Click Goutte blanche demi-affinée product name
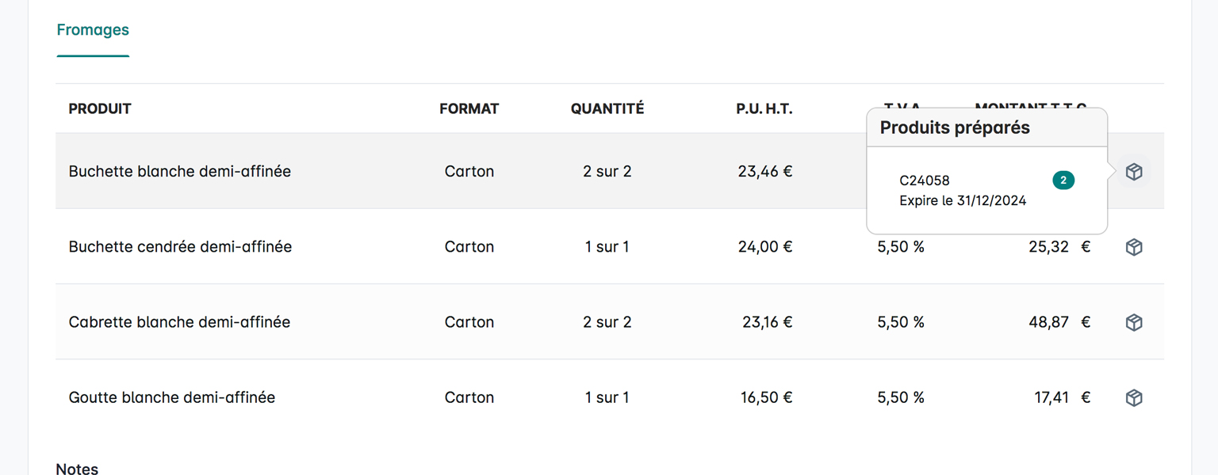The image size is (1218, 475). tap(172, 397)
